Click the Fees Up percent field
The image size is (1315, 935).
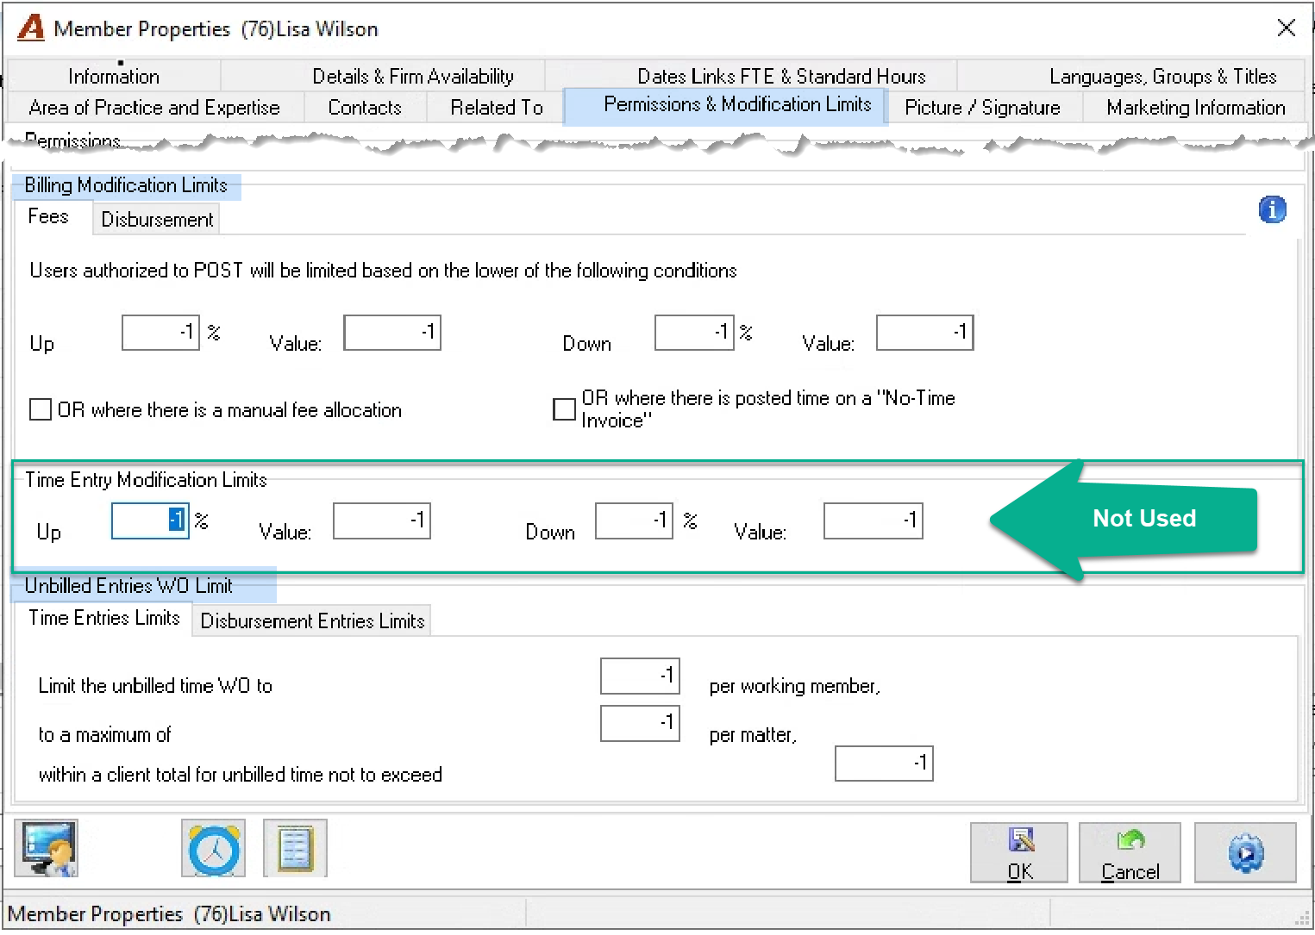point(161,333)
